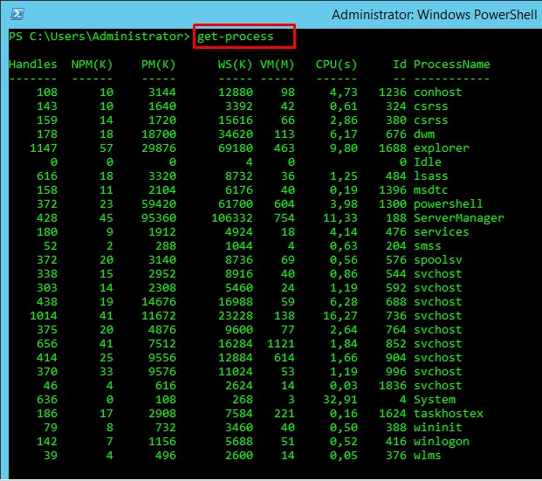Click the csrss process with Id 380

(430, 120)
